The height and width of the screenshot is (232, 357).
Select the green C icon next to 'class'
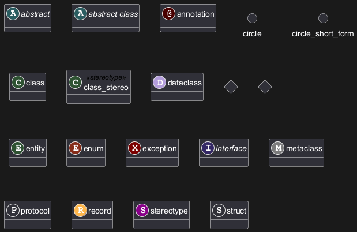click(x=18, y=83)
